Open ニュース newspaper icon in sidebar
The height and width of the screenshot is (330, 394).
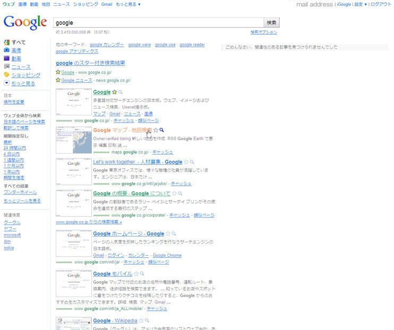click(6, 66)
